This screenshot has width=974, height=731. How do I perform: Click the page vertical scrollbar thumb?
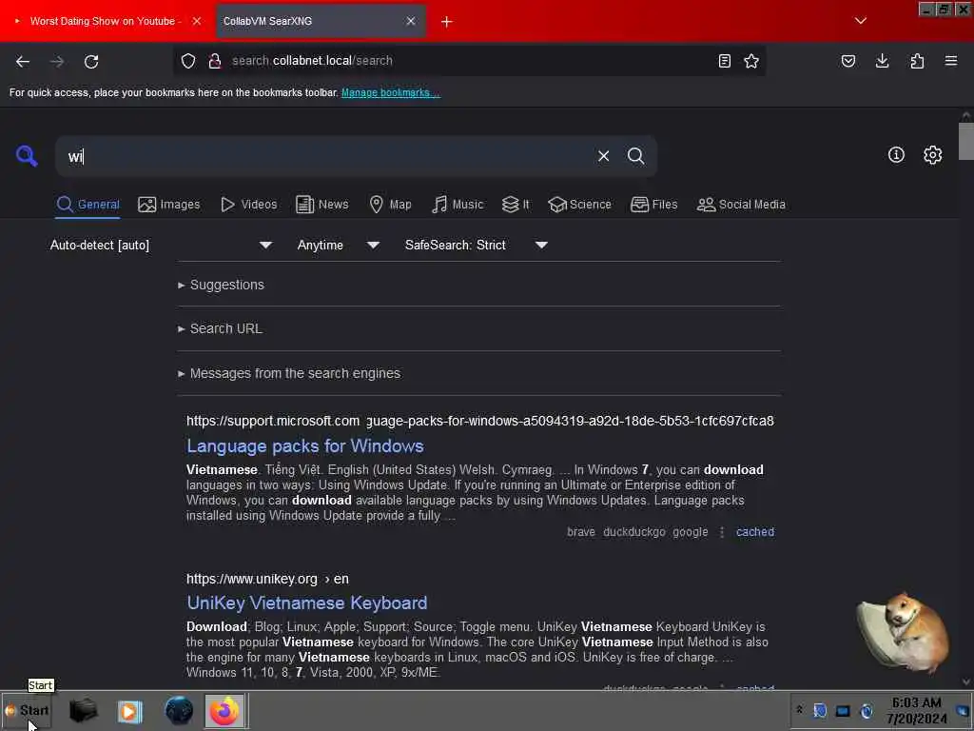click(x=966, y=141)
